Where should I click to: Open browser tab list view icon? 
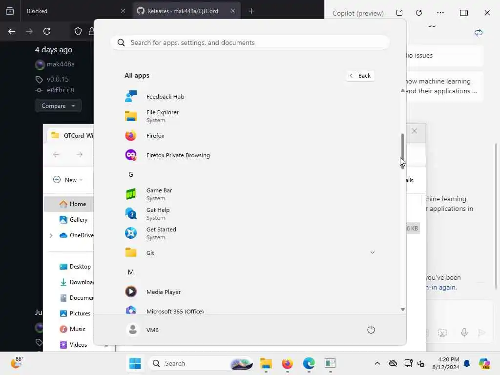click(10, 11)
